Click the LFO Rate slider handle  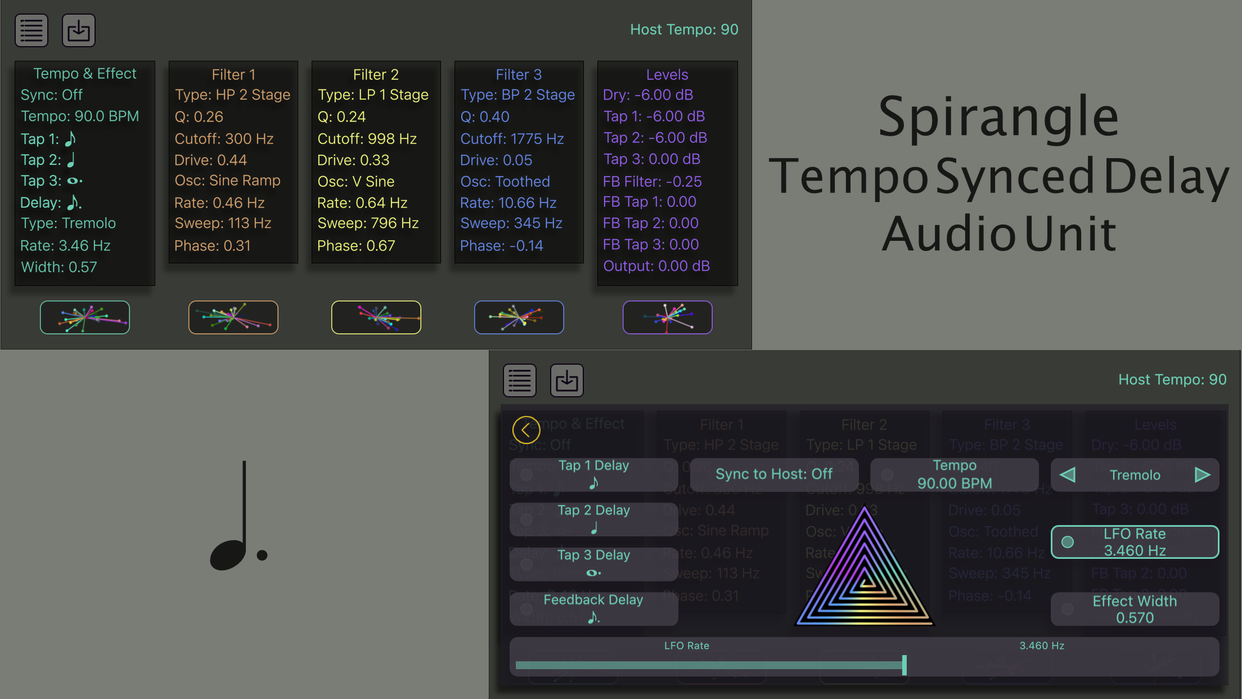[904, 665]
